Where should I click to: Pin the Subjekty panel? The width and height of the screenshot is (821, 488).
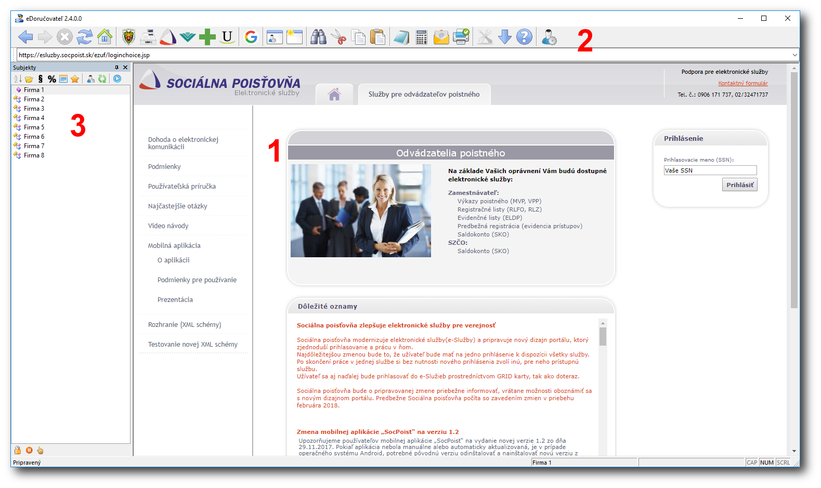(x=117, y=68)
